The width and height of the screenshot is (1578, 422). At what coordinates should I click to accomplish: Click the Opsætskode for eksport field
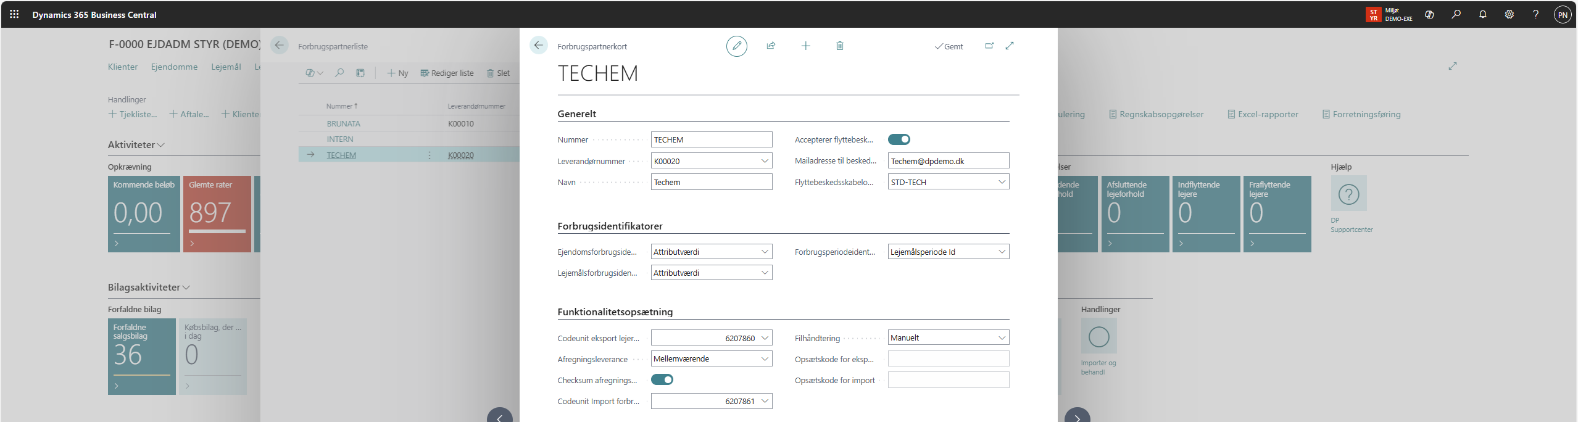(949, 358)
